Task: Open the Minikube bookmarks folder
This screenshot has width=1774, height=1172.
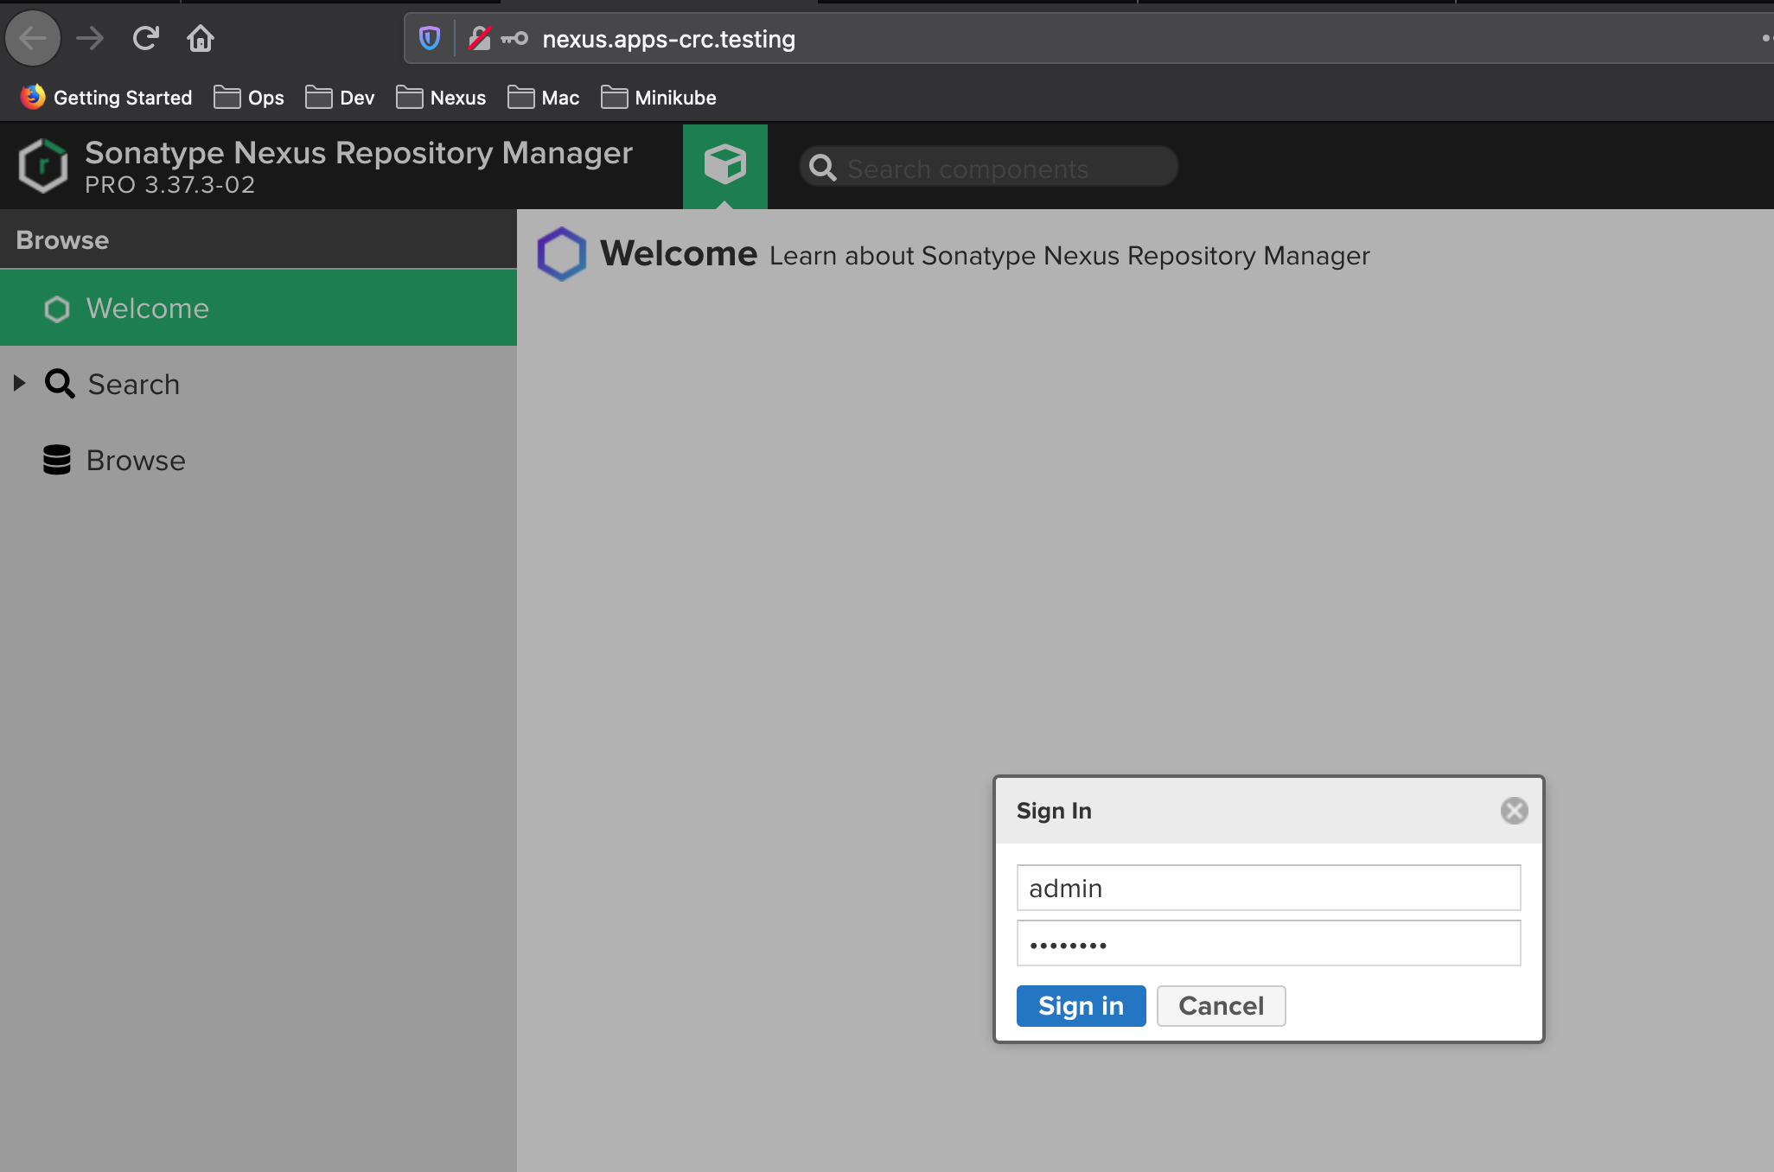Action: tap(659, 98)
